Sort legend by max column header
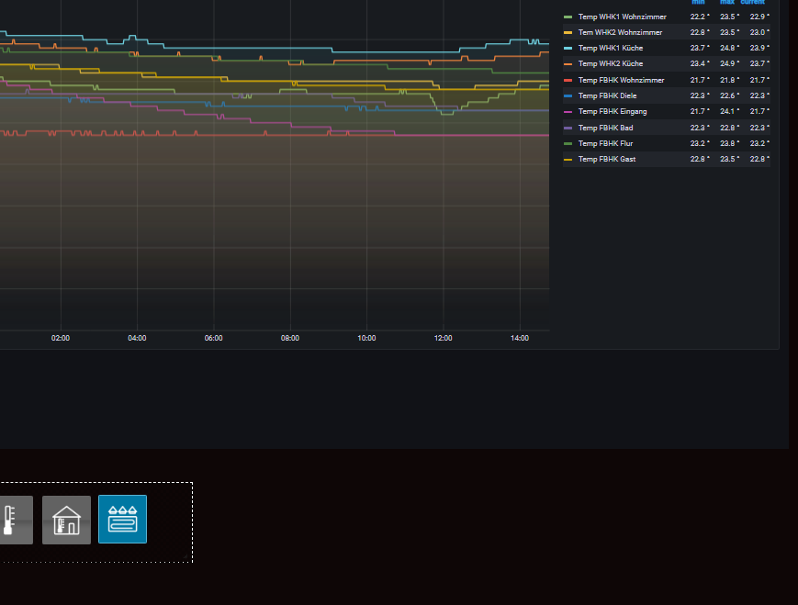 click(727, 2)
